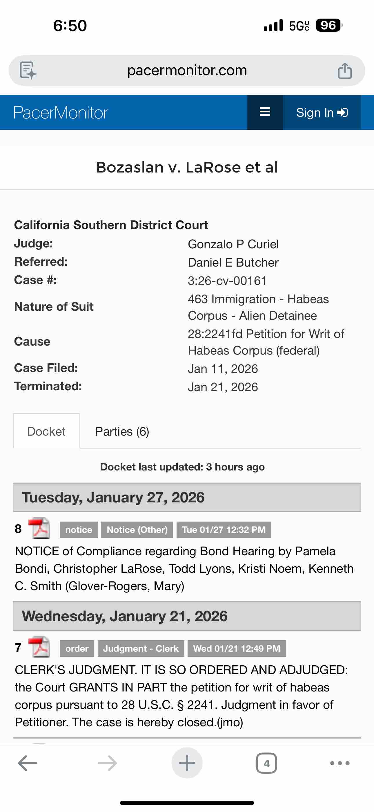Click the 'Notice (Other)' tag
This screenshot has height=812, width=374.
click(x=137, y=529)
